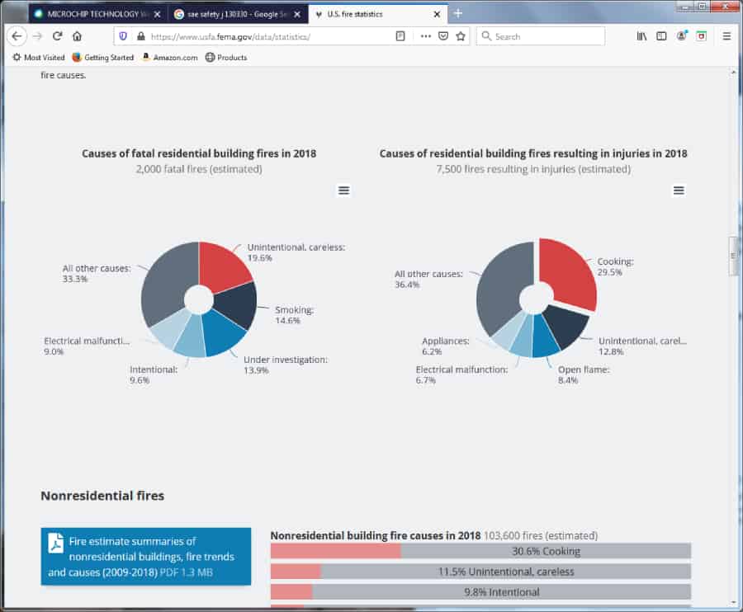Go to the Firefox Home page
Viewport: 743px width, 612px height.
tap(77, 36)
